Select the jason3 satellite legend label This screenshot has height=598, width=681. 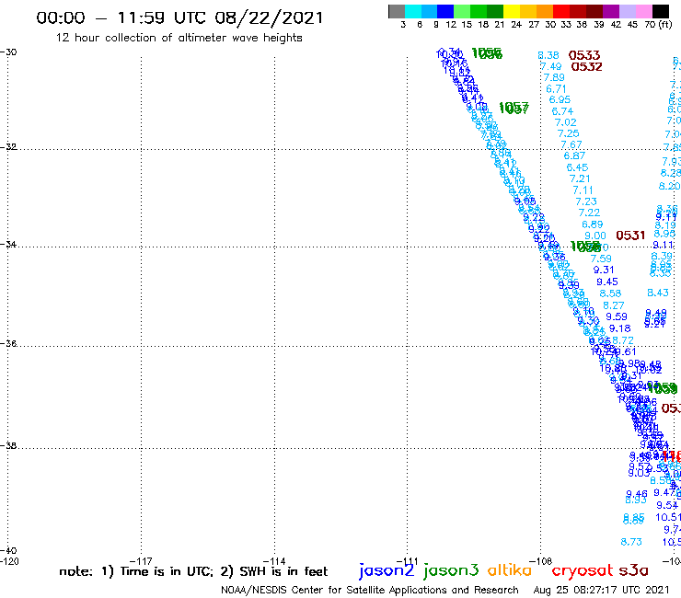pyautogui.click(x=451, y=570)
